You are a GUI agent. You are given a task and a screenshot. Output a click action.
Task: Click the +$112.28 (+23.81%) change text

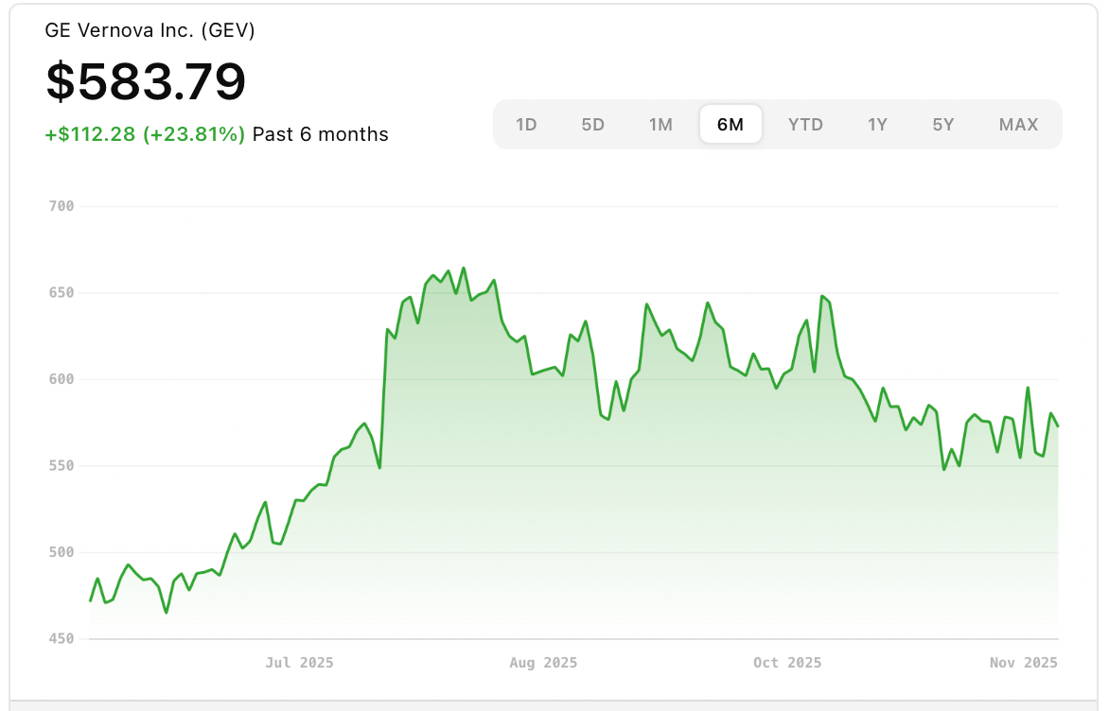pyautogui.click(x=145, y=134)
